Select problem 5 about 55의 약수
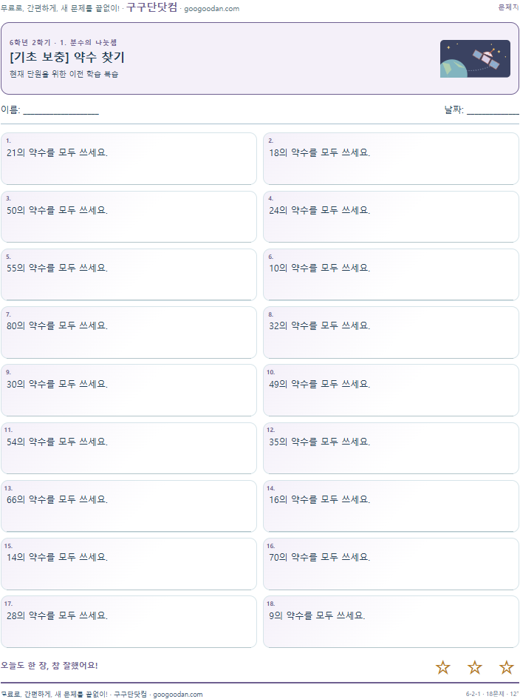 129,274
